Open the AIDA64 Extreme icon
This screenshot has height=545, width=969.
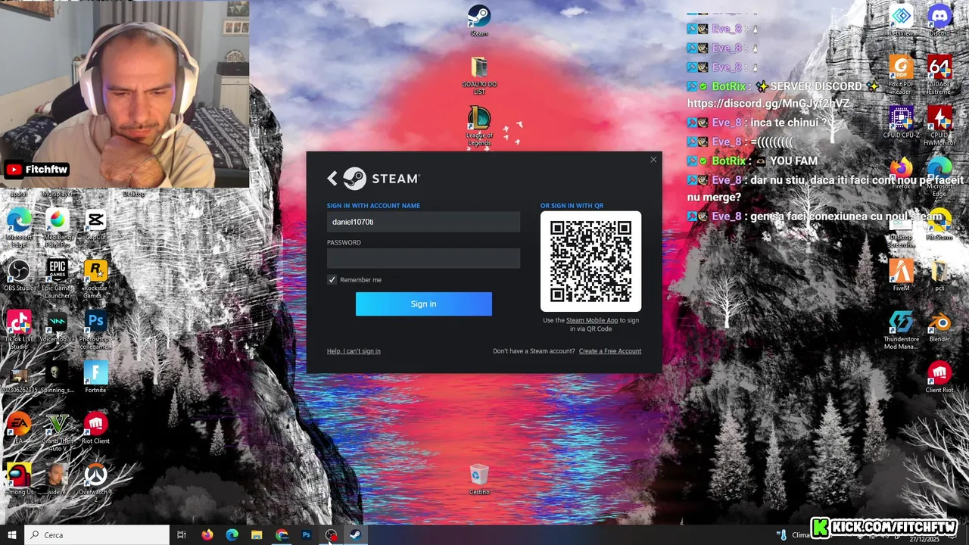click(939, 74)
